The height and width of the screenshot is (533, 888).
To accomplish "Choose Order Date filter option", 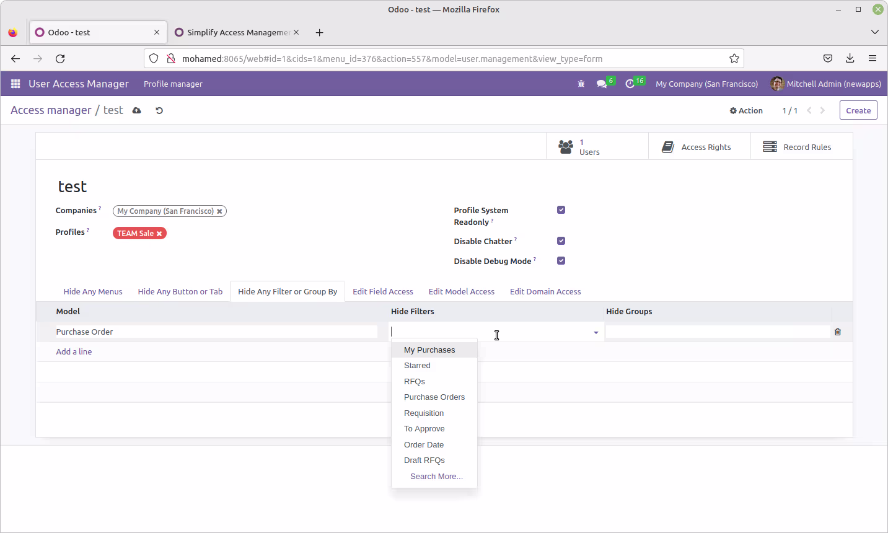I will click(x=434, y=445).
